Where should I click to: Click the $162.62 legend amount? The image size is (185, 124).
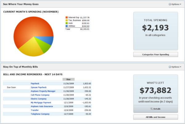(x=86, y=26)
